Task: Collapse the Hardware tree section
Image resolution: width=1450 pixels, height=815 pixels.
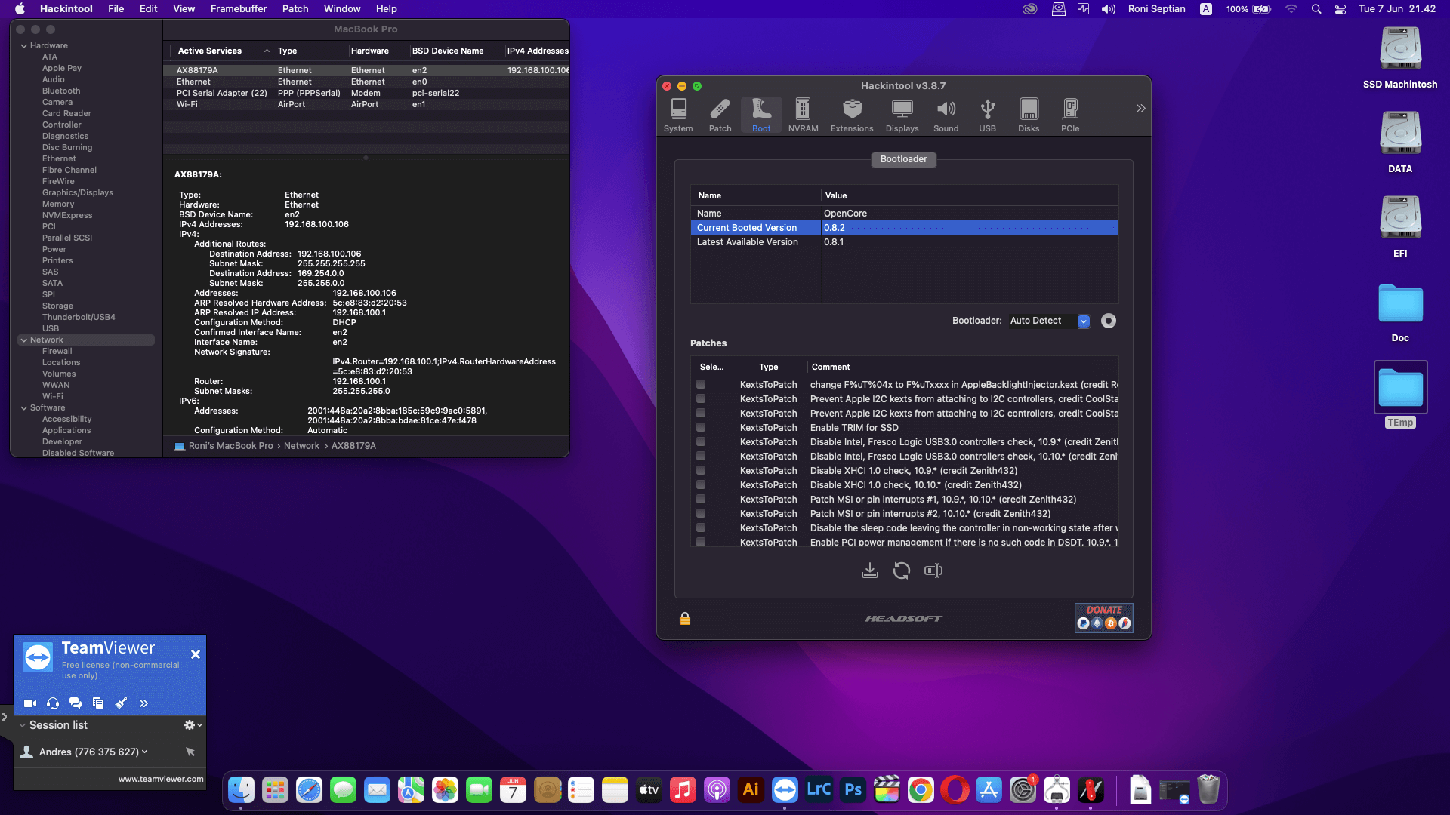Action: (x=23, y=46)
